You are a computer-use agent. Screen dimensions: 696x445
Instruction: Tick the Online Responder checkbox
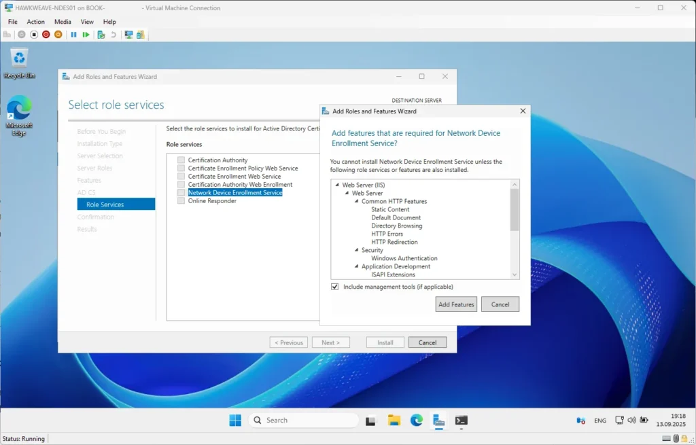point(181,201)
